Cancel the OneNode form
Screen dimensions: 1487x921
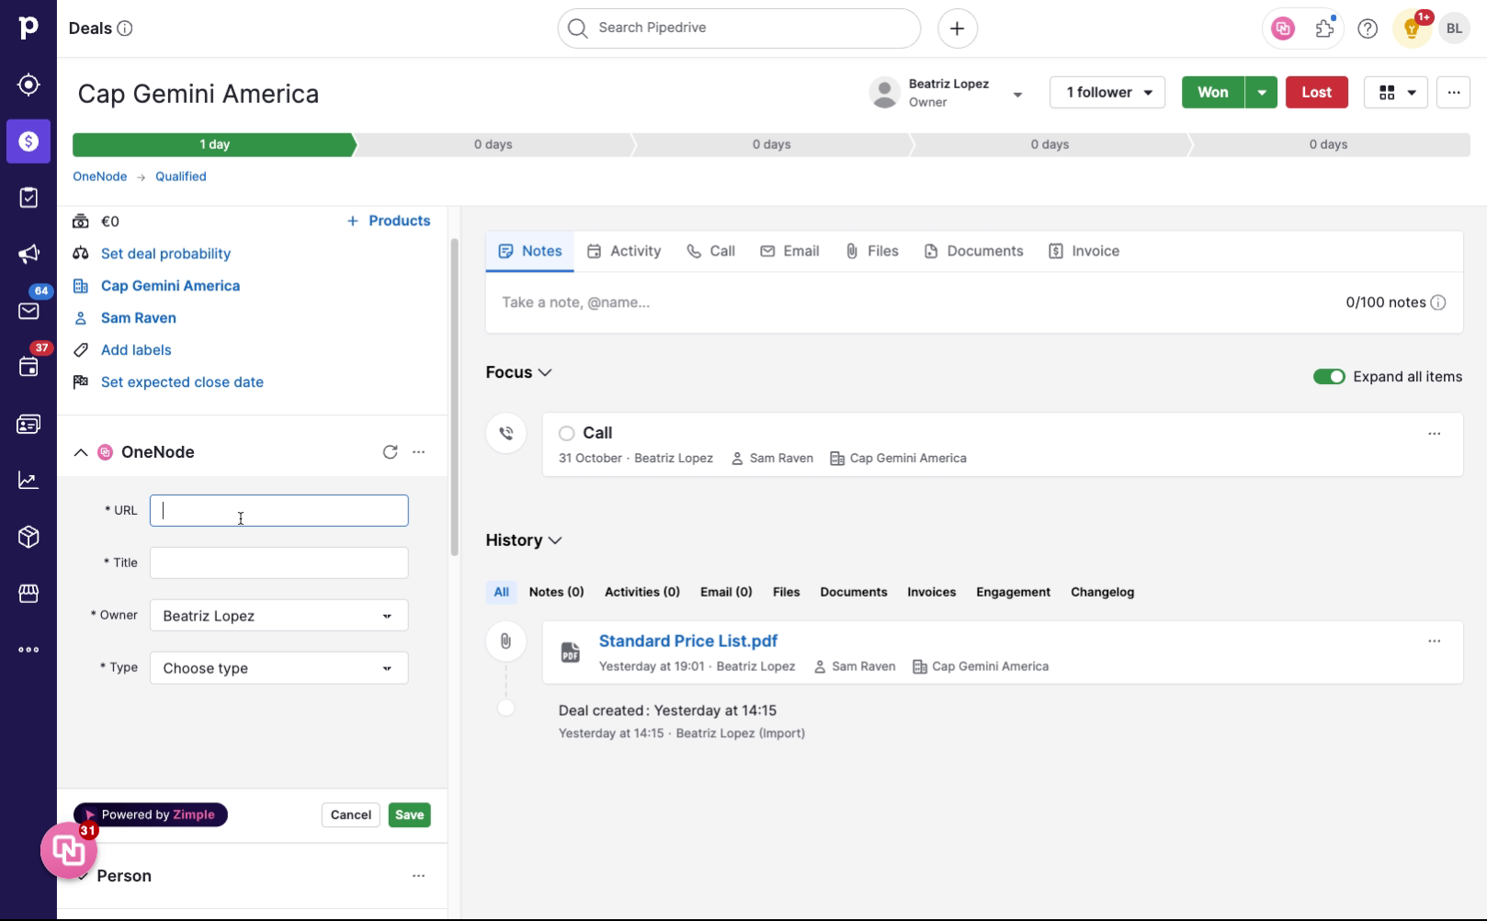[x=350, y=815]
